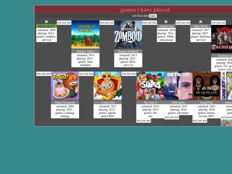Select the Dead Plate cover art

[207, 85]
